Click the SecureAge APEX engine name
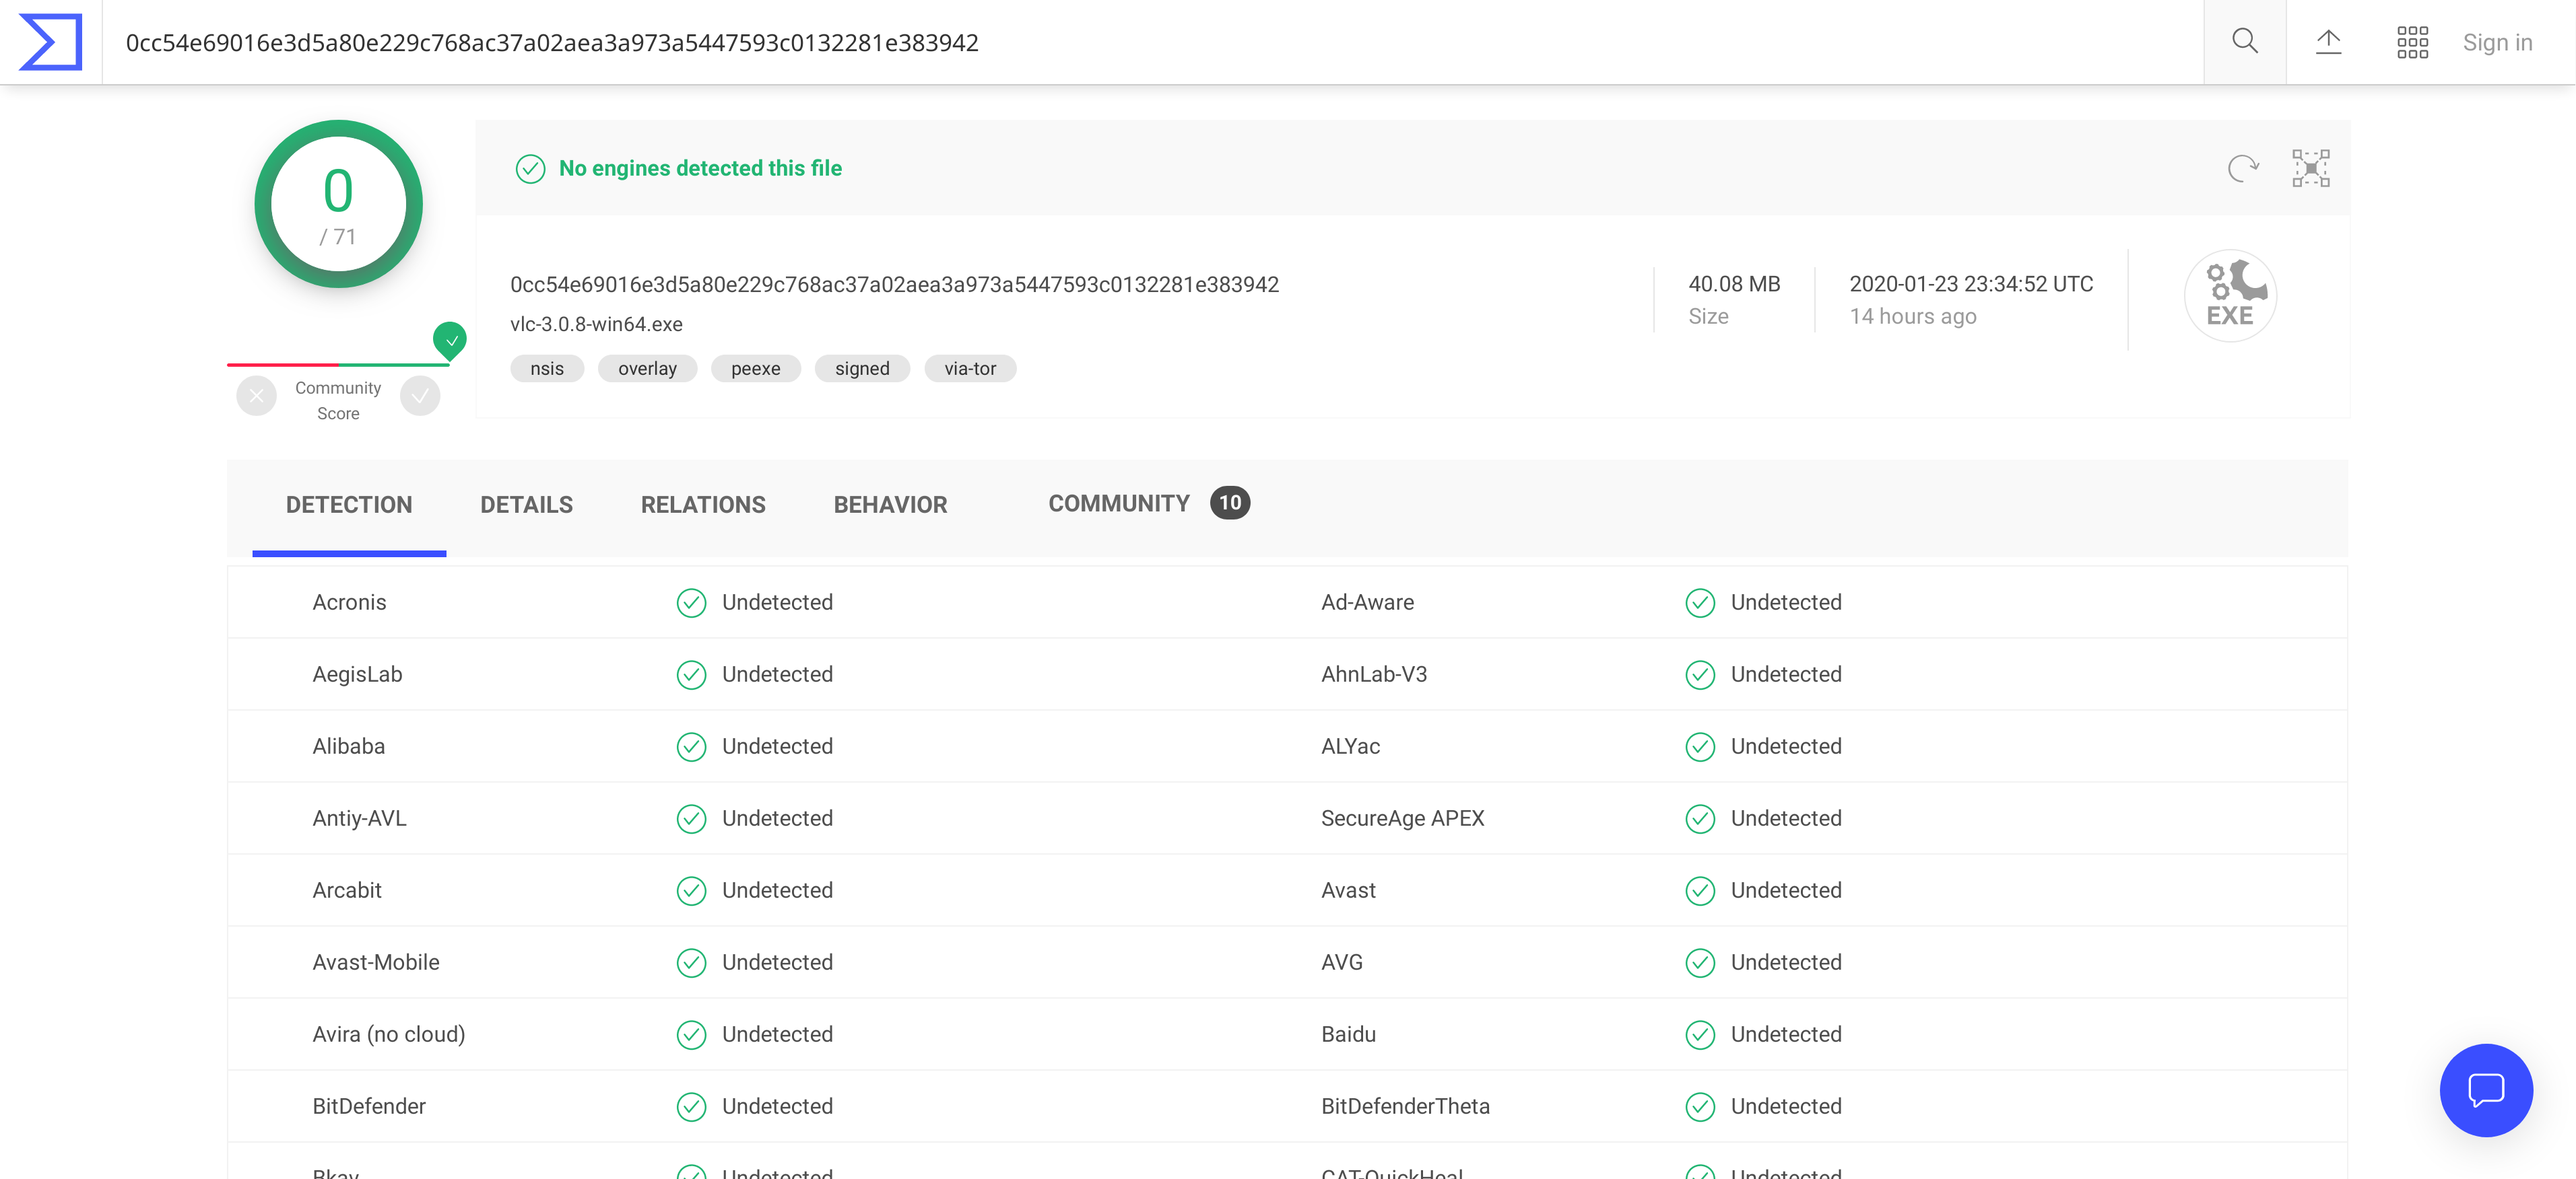2576x1179 pixels. [x=1402, y=818]
